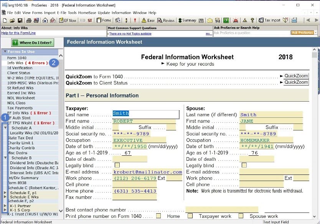Click worksheet scrollbar down arrow
This screenshot has width=320, height=224.
[x=314, y=216]
